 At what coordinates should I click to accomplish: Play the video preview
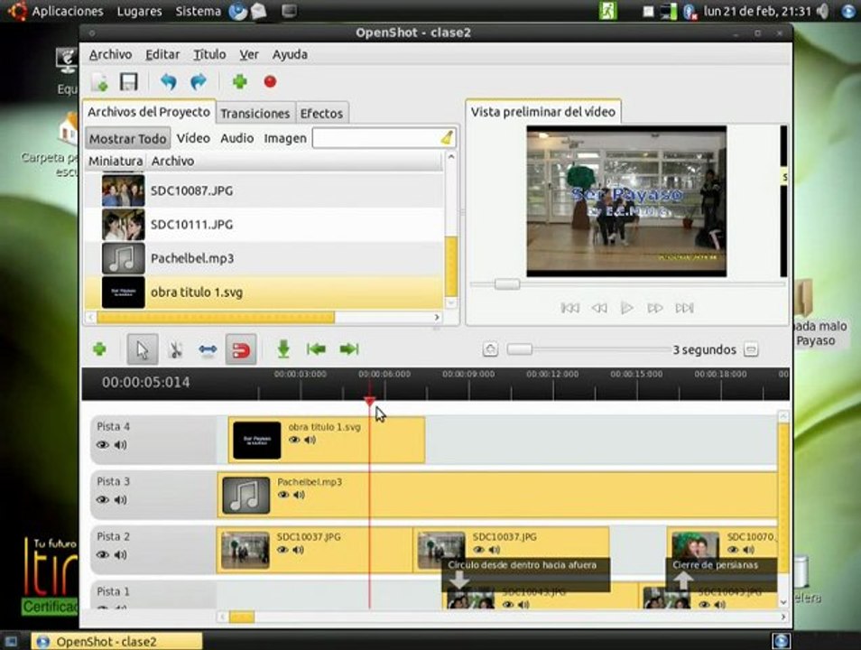click(626, 308)
